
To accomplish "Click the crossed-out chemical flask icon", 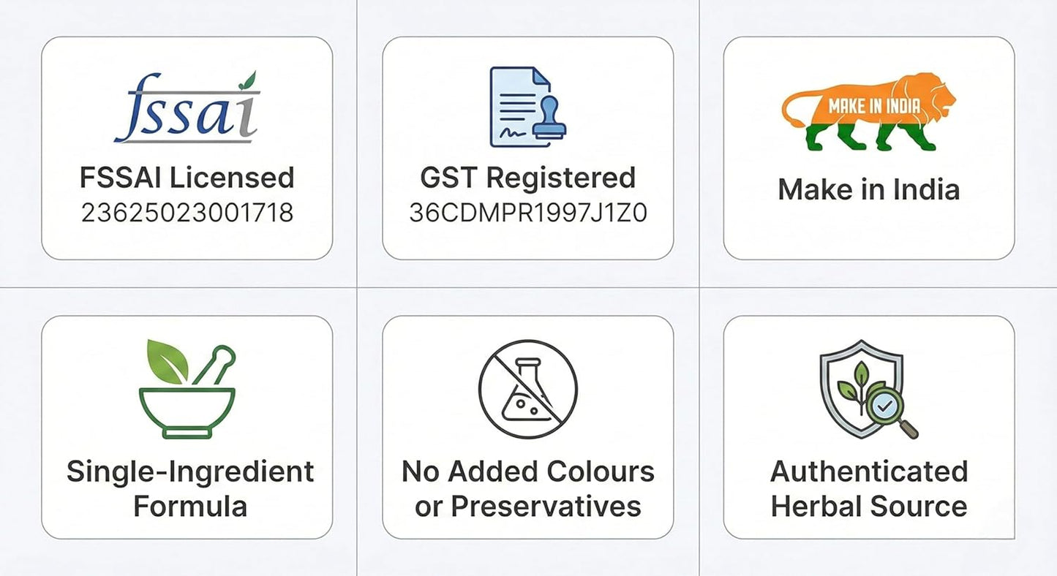I will (x=527, y=389).
